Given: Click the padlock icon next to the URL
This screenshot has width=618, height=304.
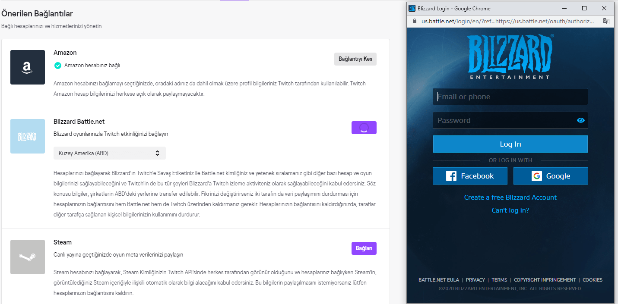Looking at the screenshot, I should coord(414,21).
